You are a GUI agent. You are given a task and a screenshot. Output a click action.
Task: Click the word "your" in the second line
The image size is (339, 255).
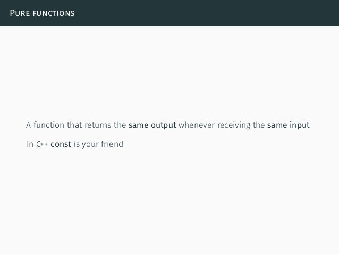[x=90, y=143]
